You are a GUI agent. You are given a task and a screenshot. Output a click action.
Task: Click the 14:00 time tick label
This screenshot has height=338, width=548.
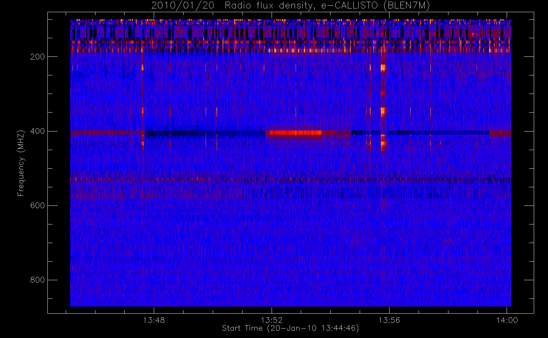507,320
